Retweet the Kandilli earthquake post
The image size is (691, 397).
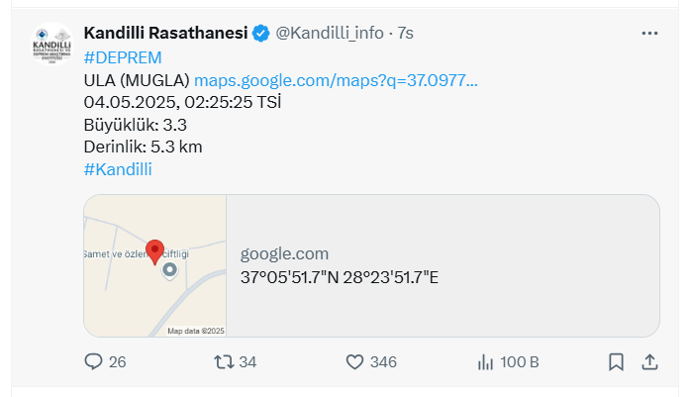[224, 361]
